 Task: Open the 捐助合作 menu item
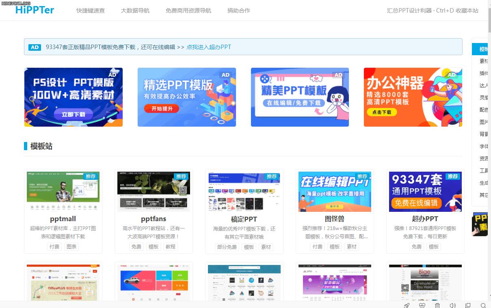click(239, 11)
